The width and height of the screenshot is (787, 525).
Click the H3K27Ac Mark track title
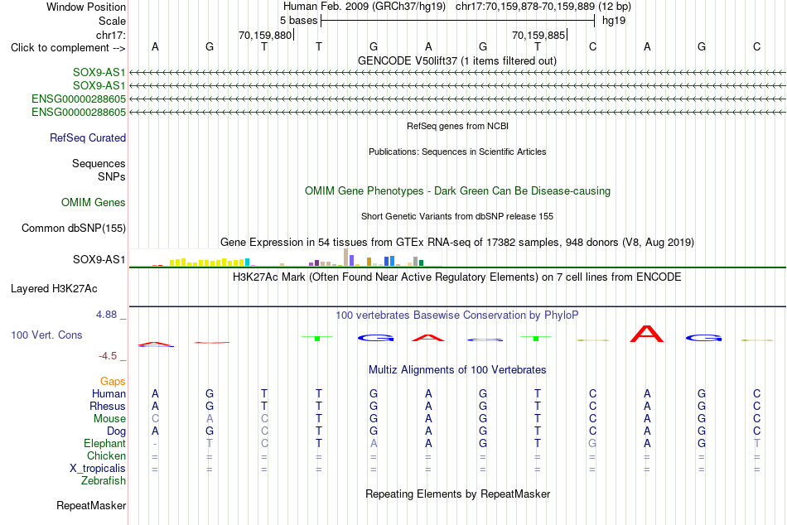pos(456,277)
